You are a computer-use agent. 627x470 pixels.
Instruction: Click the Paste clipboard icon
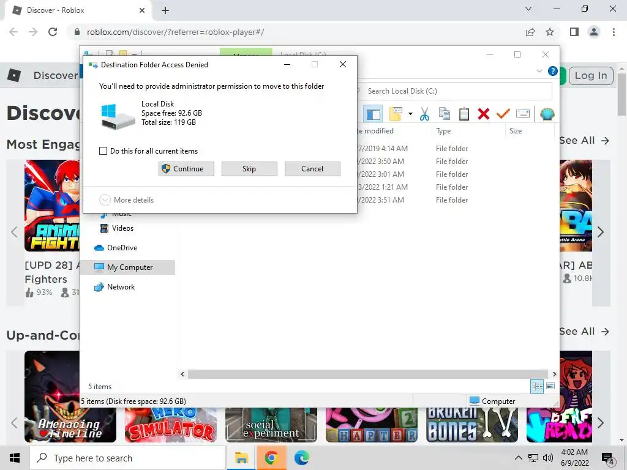pos(464,114)
